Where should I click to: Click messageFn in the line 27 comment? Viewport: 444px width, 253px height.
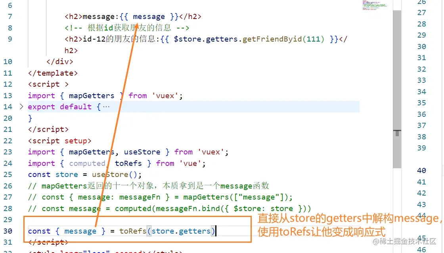point(140,197)
